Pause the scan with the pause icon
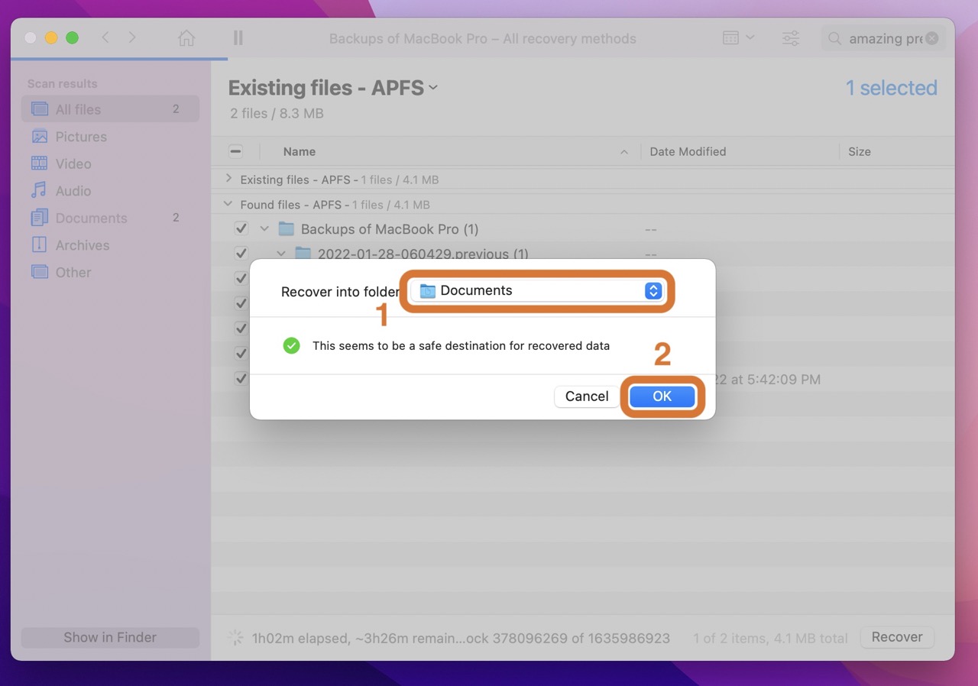Screen dimensions: 978x686 [238, 38]
